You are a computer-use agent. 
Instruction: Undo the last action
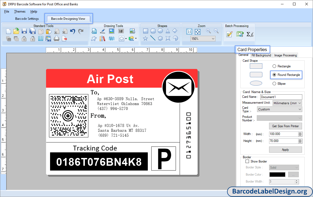73,32
